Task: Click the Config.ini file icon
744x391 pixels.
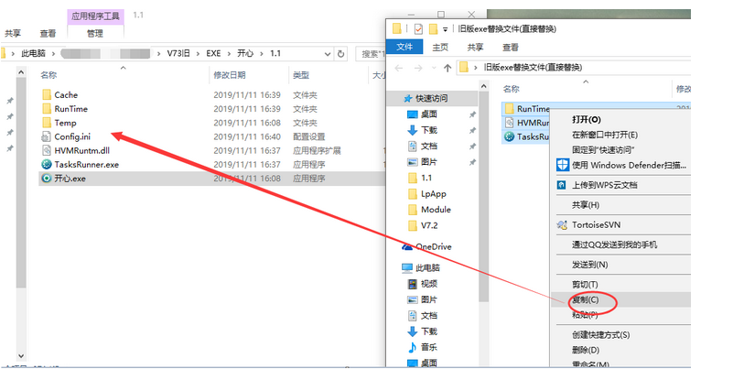Action: coord(47,136)
